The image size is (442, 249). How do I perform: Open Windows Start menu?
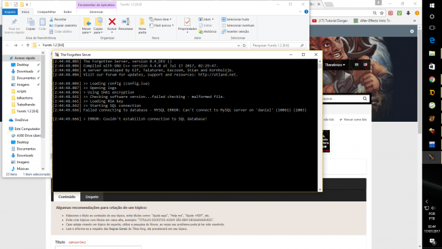click(432, 5)
